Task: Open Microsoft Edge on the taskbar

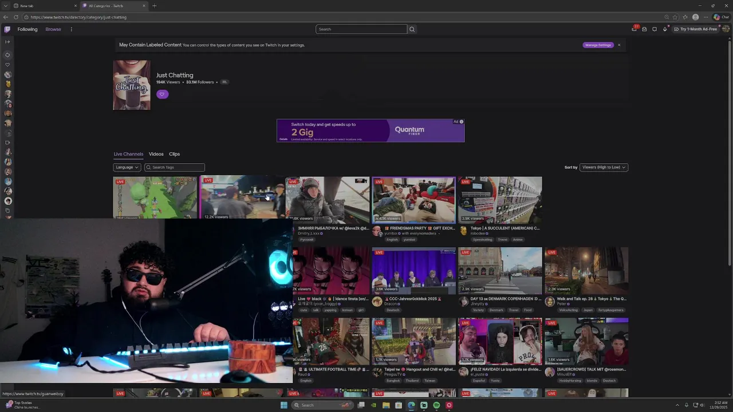Action: click(411, 405)
